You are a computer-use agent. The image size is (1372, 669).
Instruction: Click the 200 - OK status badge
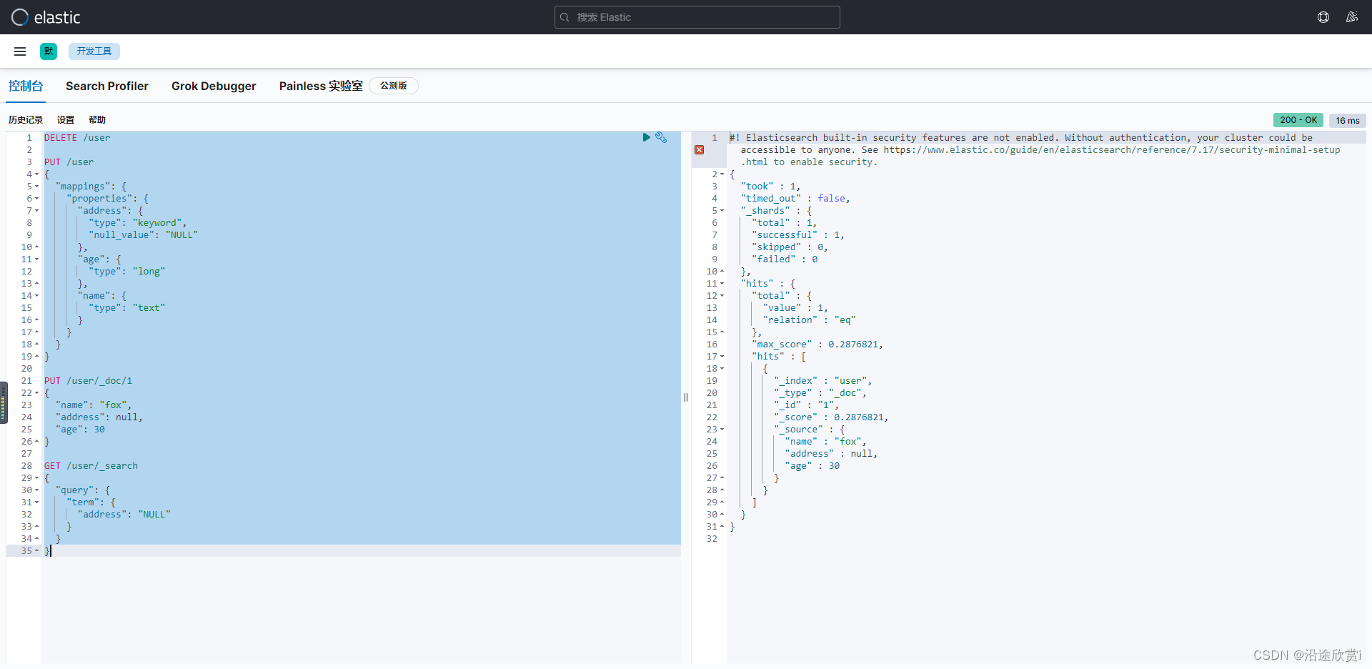pyautogui.click(x=1298, y=120)
